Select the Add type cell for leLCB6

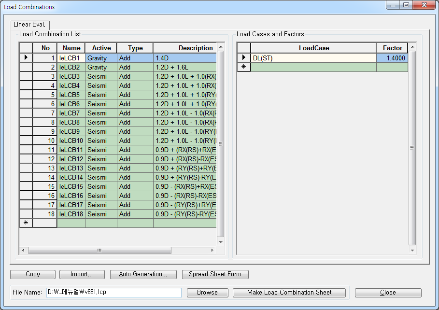(x=135, y=104)
